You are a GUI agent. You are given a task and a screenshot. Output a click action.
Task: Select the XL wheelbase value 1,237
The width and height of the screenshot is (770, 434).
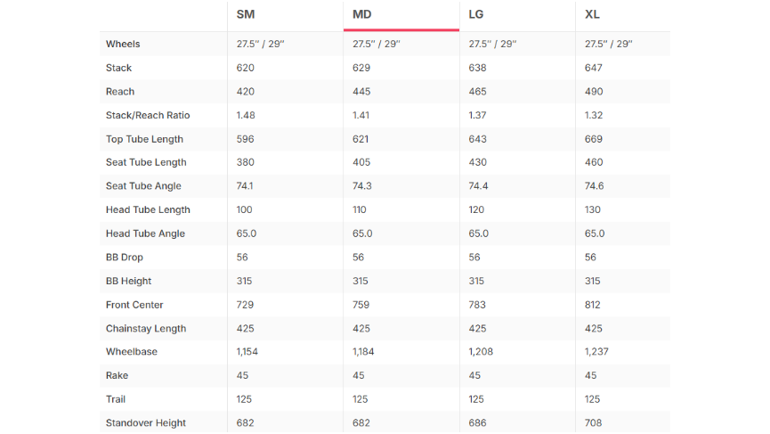596,351
